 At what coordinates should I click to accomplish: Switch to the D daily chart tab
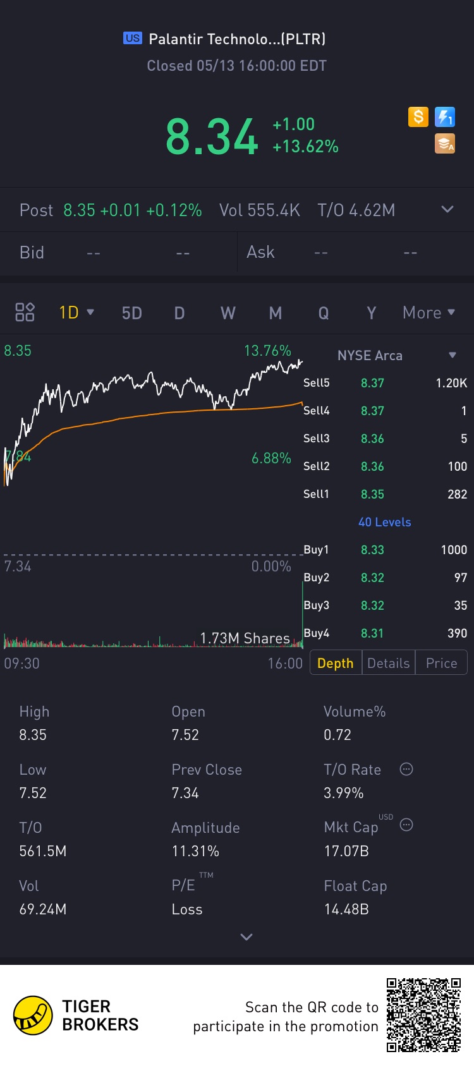179,313
